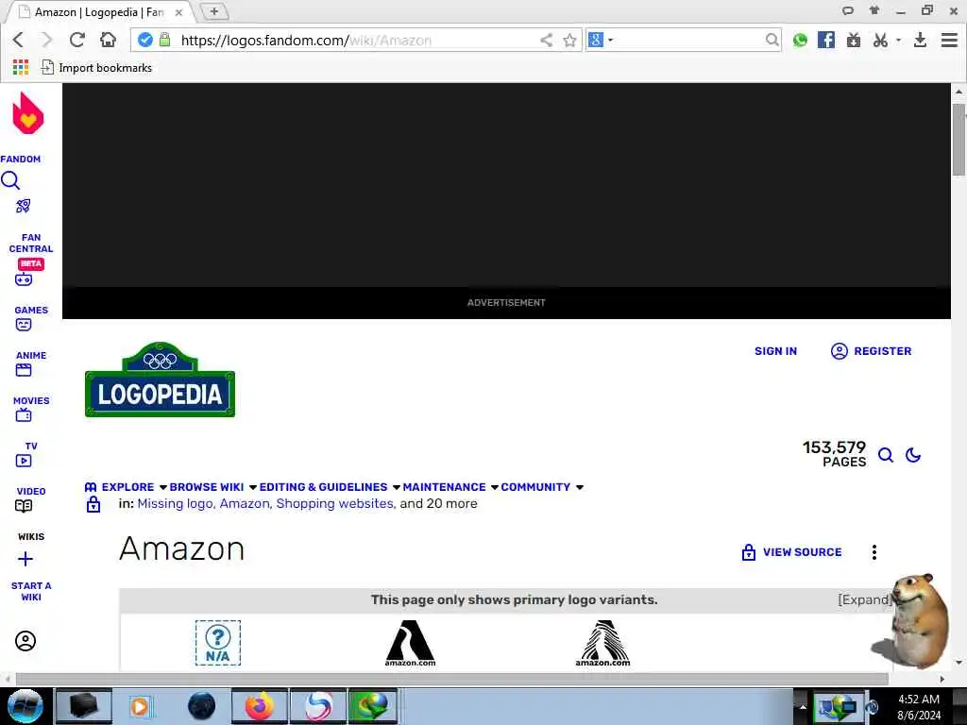
Task: Show hidden system tray icons arrow
Action: click(803, 707)
